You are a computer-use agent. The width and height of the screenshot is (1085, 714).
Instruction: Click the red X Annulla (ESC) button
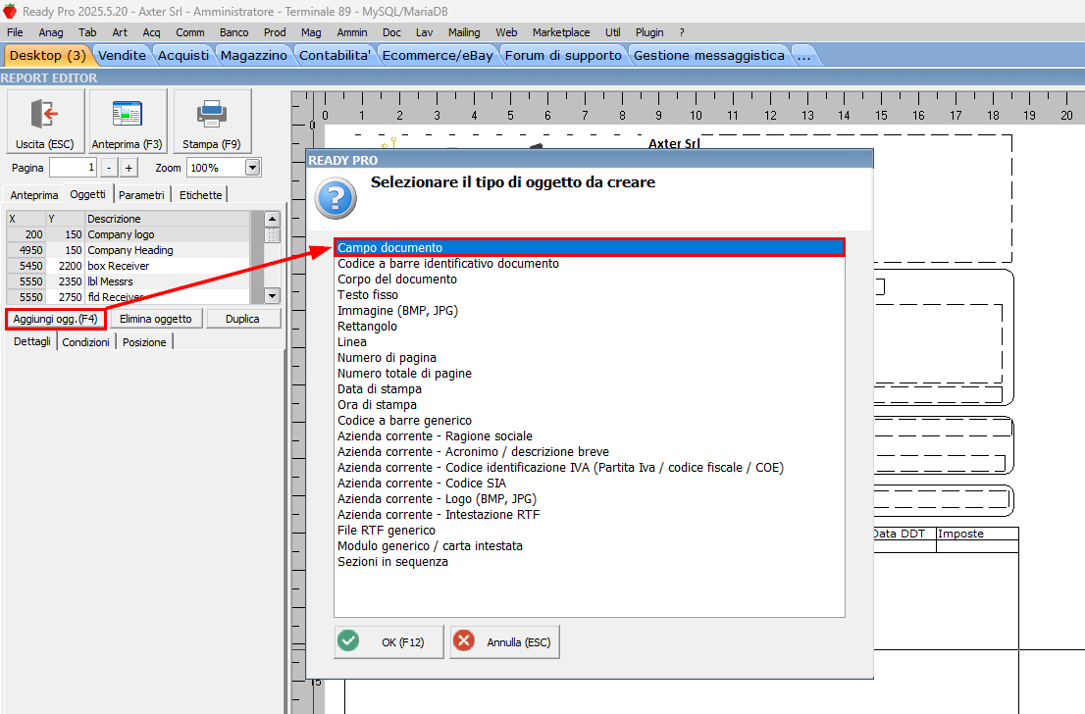point(504,641)
